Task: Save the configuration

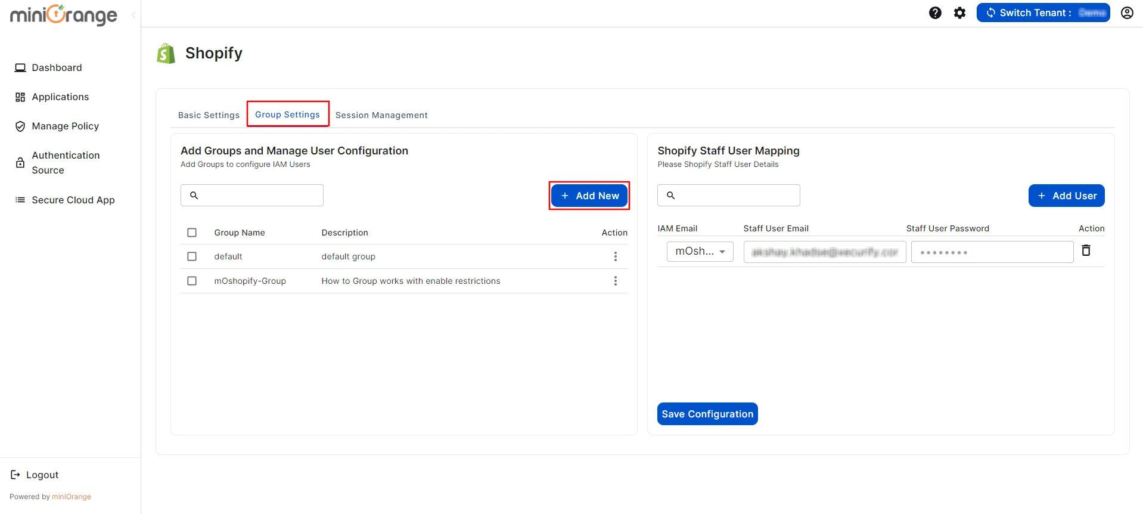Action: click(x=707, y=414)
